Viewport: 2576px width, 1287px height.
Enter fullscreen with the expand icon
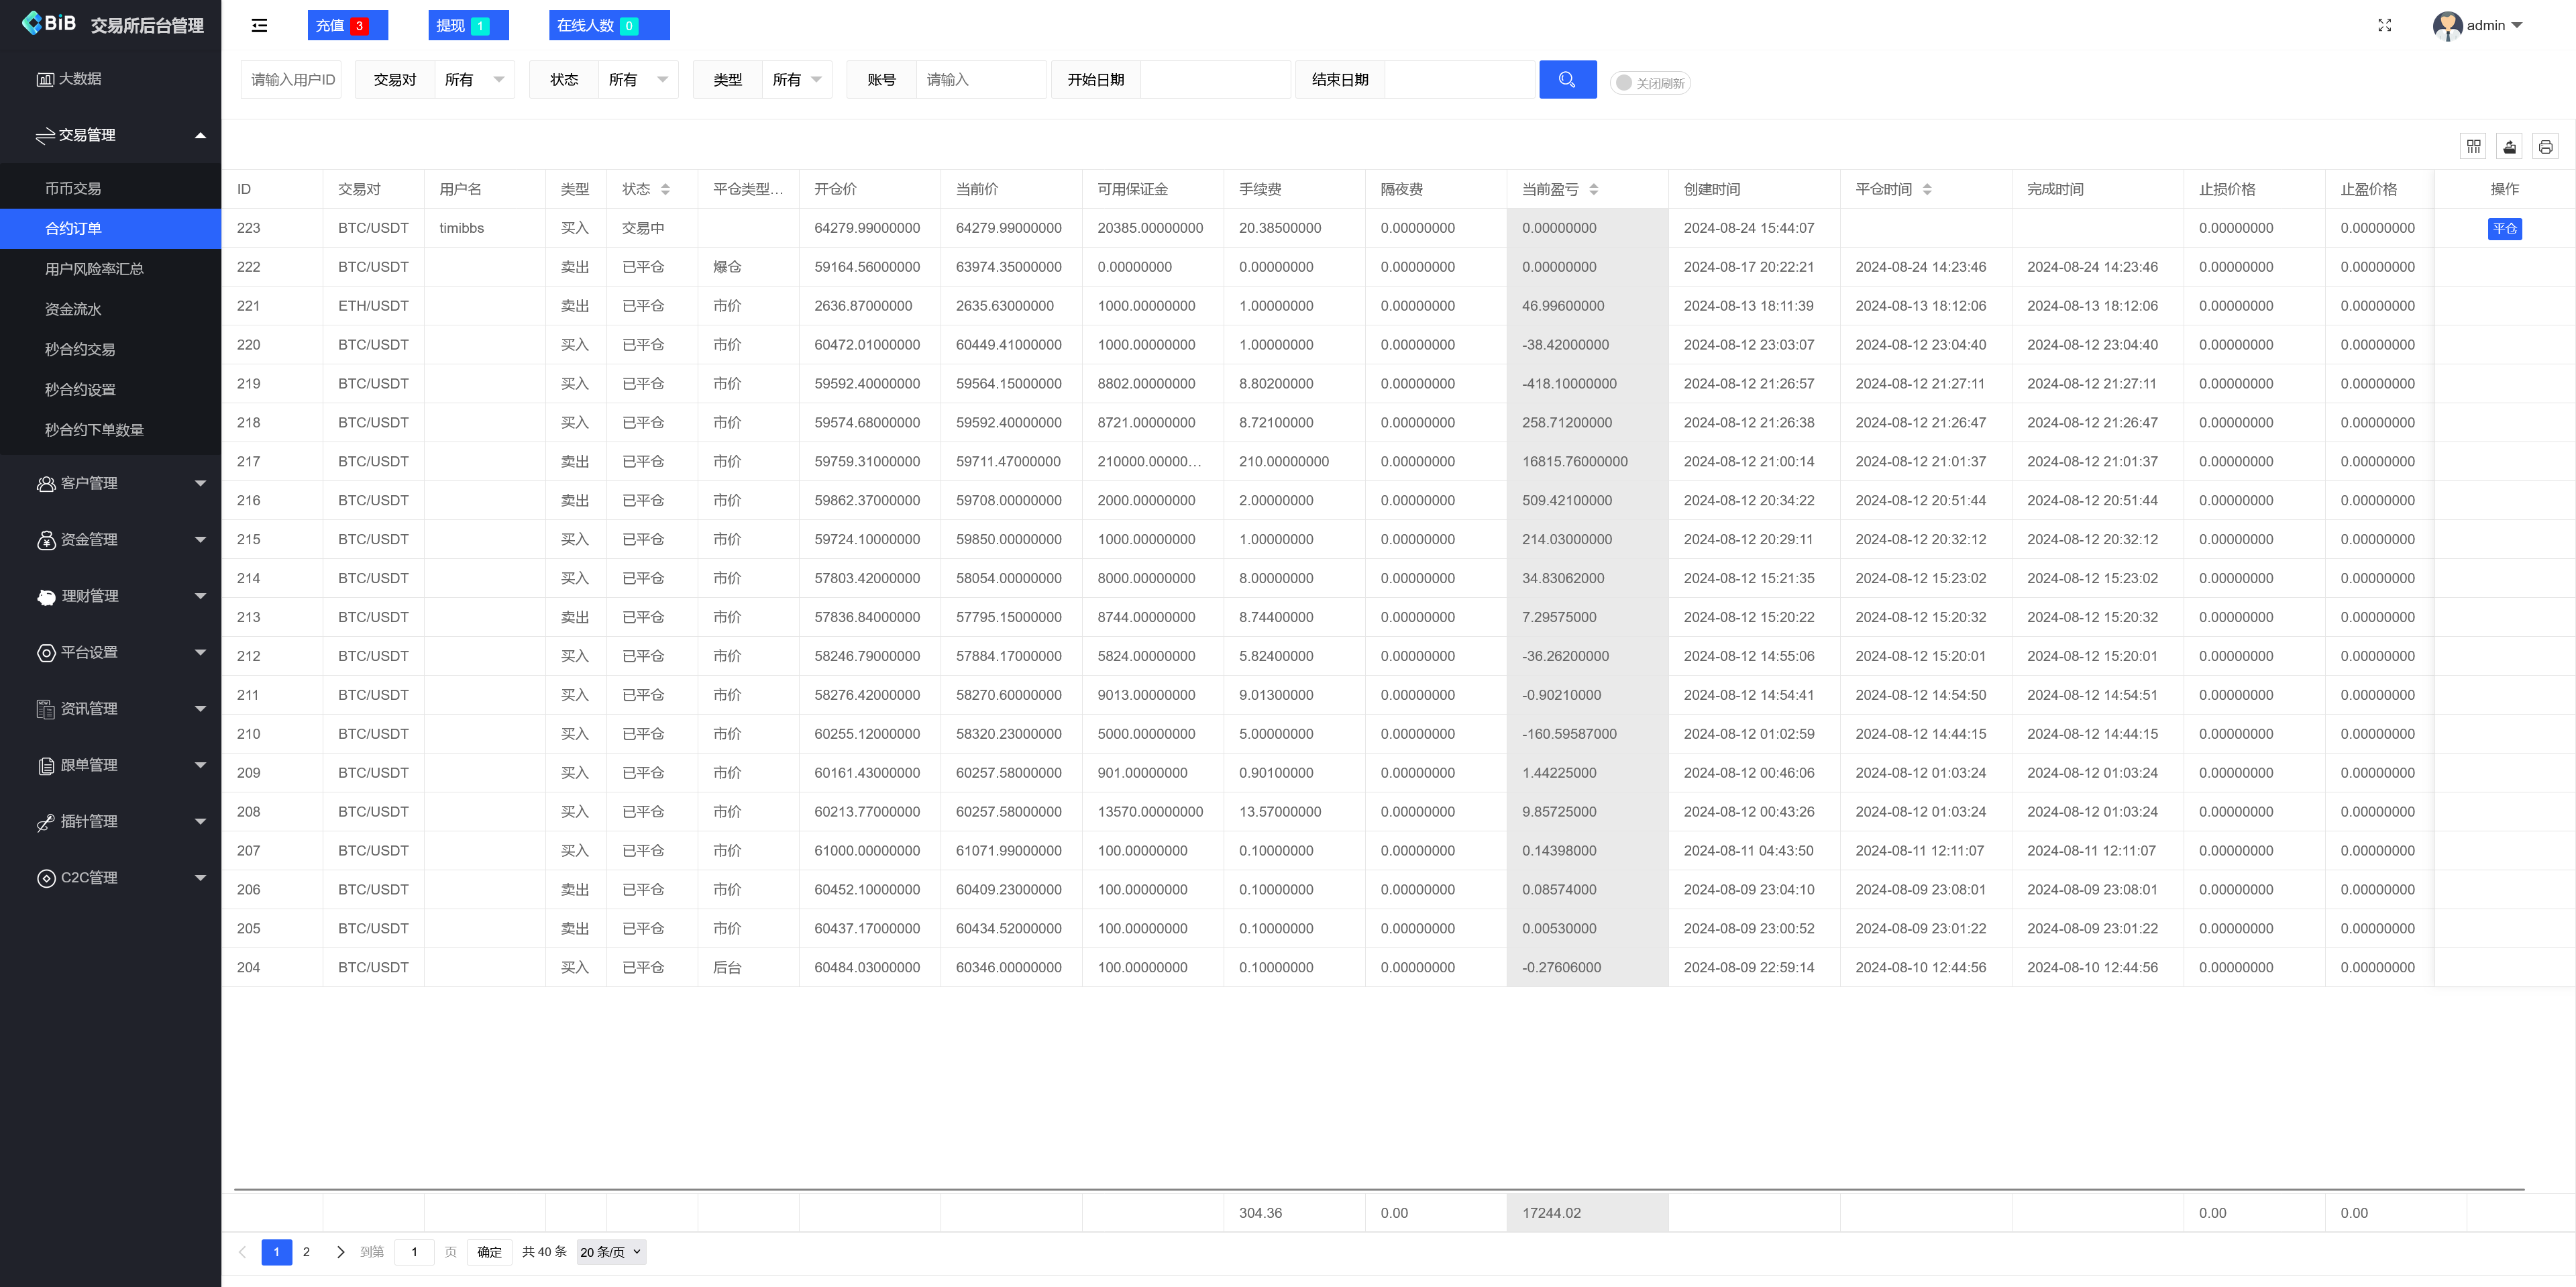tap(2384, 26)
